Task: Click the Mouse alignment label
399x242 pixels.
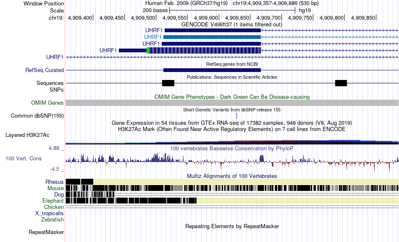Action: 55,188
